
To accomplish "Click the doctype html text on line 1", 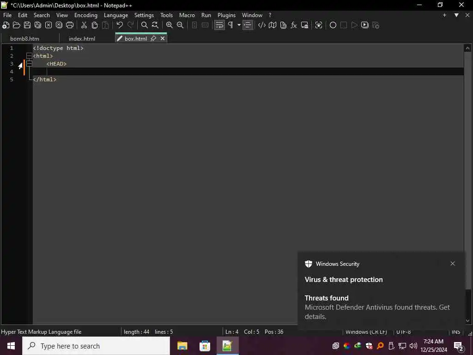I will pyautogui.click(x=58, y=48).
